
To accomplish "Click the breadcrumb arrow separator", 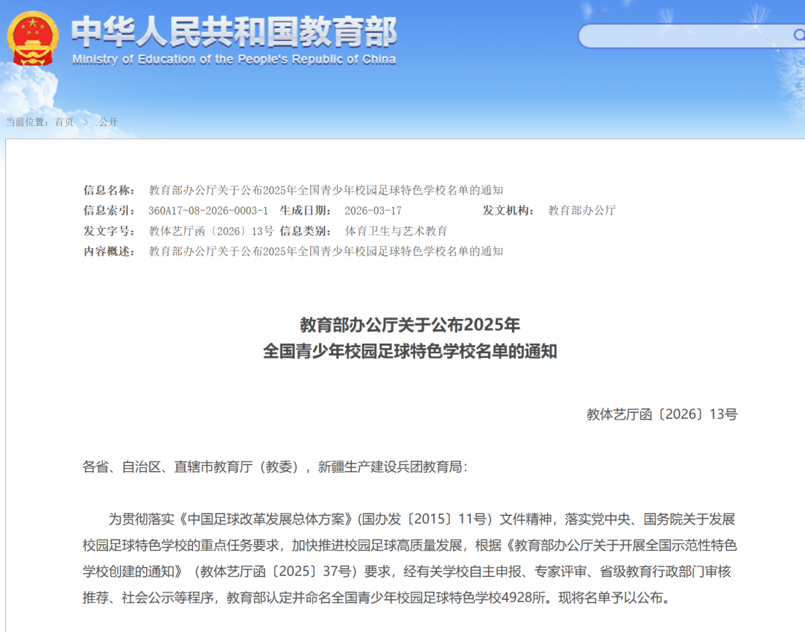I will pyautogui.click(x=86, y=122).
